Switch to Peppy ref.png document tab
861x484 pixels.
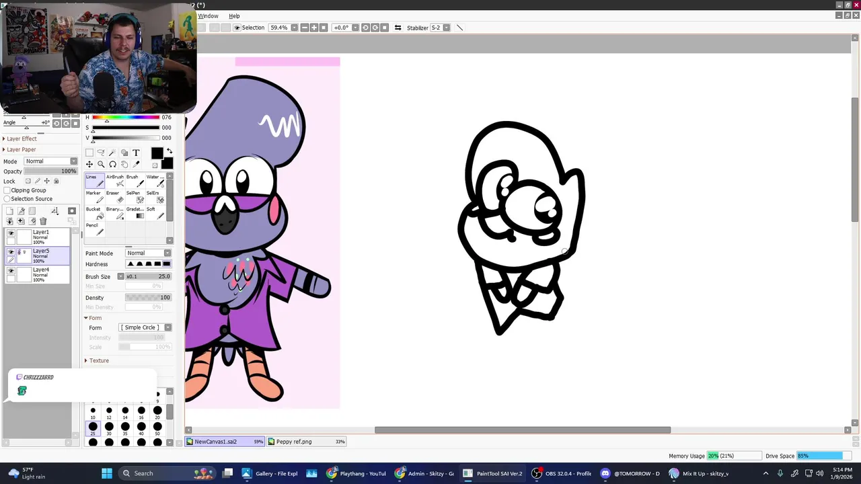point(307,442)
